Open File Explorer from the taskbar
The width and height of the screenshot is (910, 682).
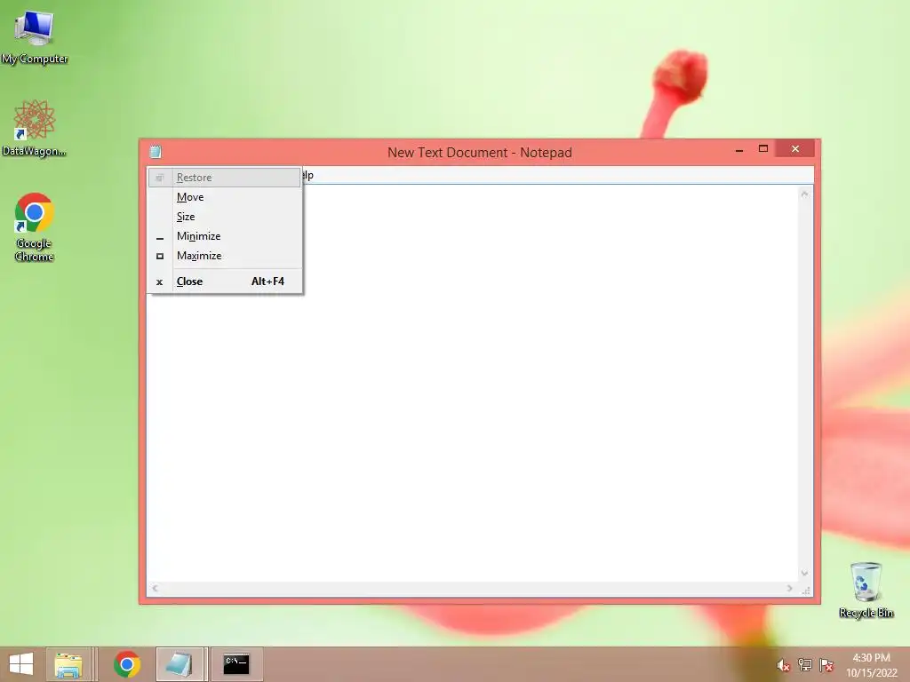pos(68,664)
